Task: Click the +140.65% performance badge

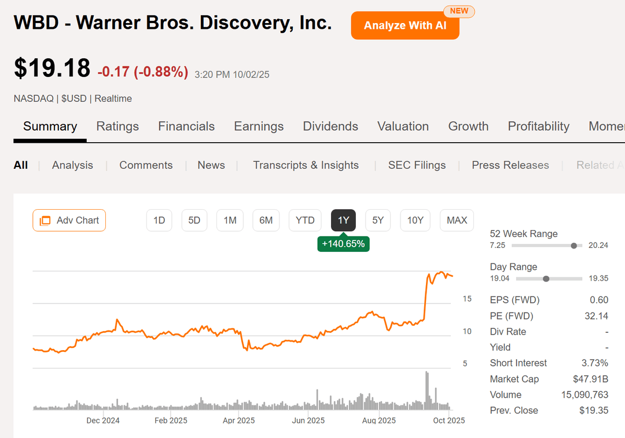Action: tap(343, 244)
